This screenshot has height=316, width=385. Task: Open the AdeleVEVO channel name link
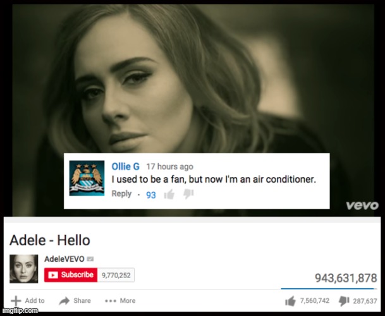64,258
